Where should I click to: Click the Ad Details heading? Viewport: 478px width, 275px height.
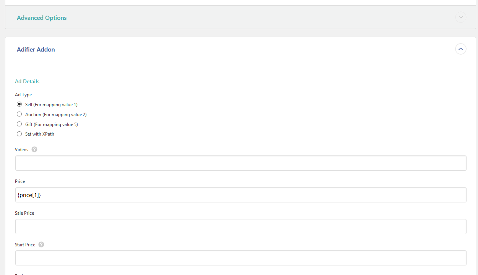(27, 81)
